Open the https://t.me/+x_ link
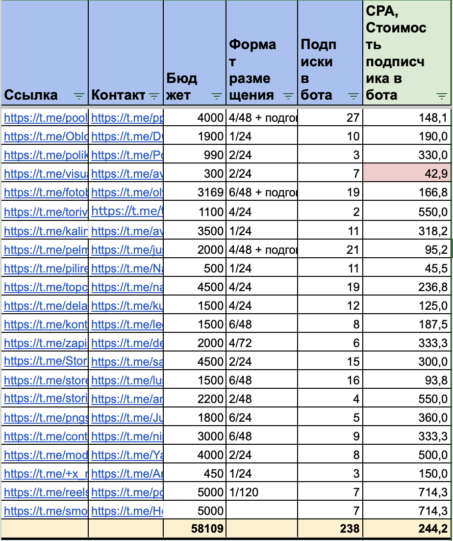Viewport: 453px width, 541px height. click(46, 473)
